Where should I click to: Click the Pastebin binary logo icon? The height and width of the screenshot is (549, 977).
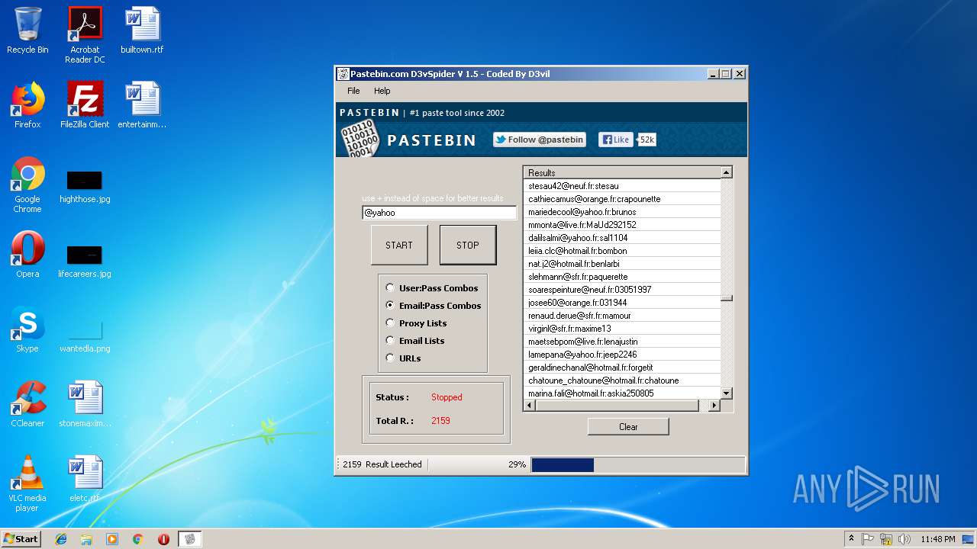(360, 138)
